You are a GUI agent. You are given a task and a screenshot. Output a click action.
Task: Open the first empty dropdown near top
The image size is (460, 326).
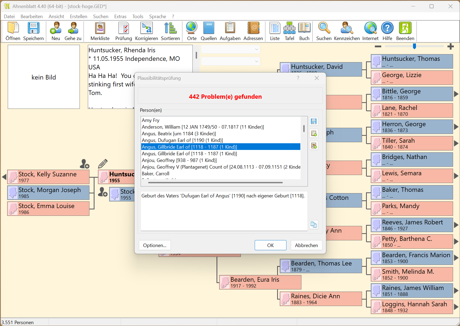[230, 49]
